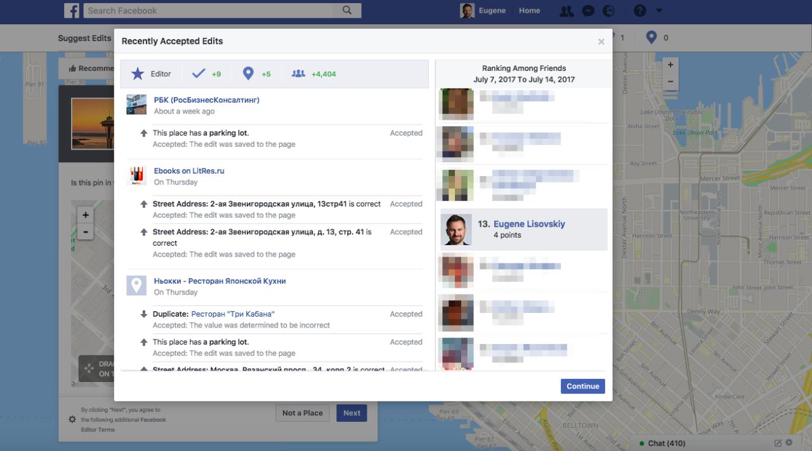Open Eugene Lisovskiy profile link in ranking
812x451 pixels.
point(529,224)
